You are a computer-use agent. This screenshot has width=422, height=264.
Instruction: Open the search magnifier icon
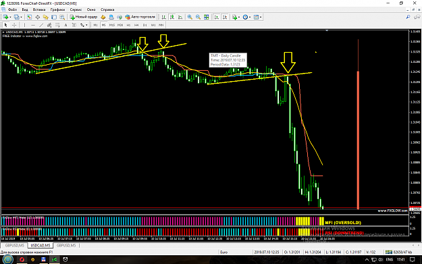pyautogui.click(x=408, y=17)
